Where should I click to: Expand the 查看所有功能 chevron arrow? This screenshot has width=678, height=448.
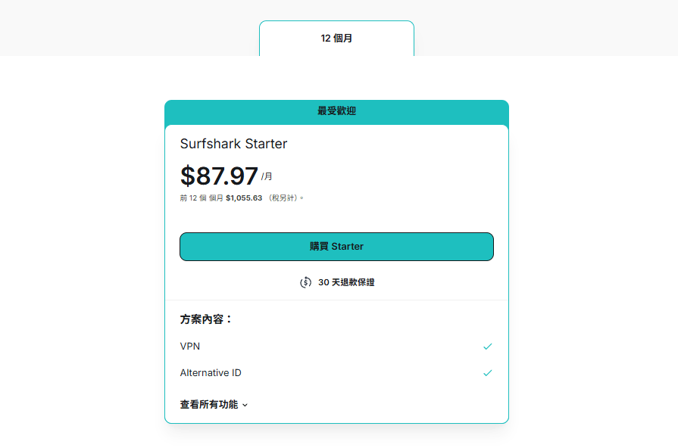pos(245,405)
